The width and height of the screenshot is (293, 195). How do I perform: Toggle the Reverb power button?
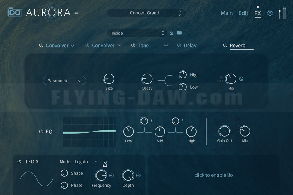pyautogui.click(x=225, y=45)
